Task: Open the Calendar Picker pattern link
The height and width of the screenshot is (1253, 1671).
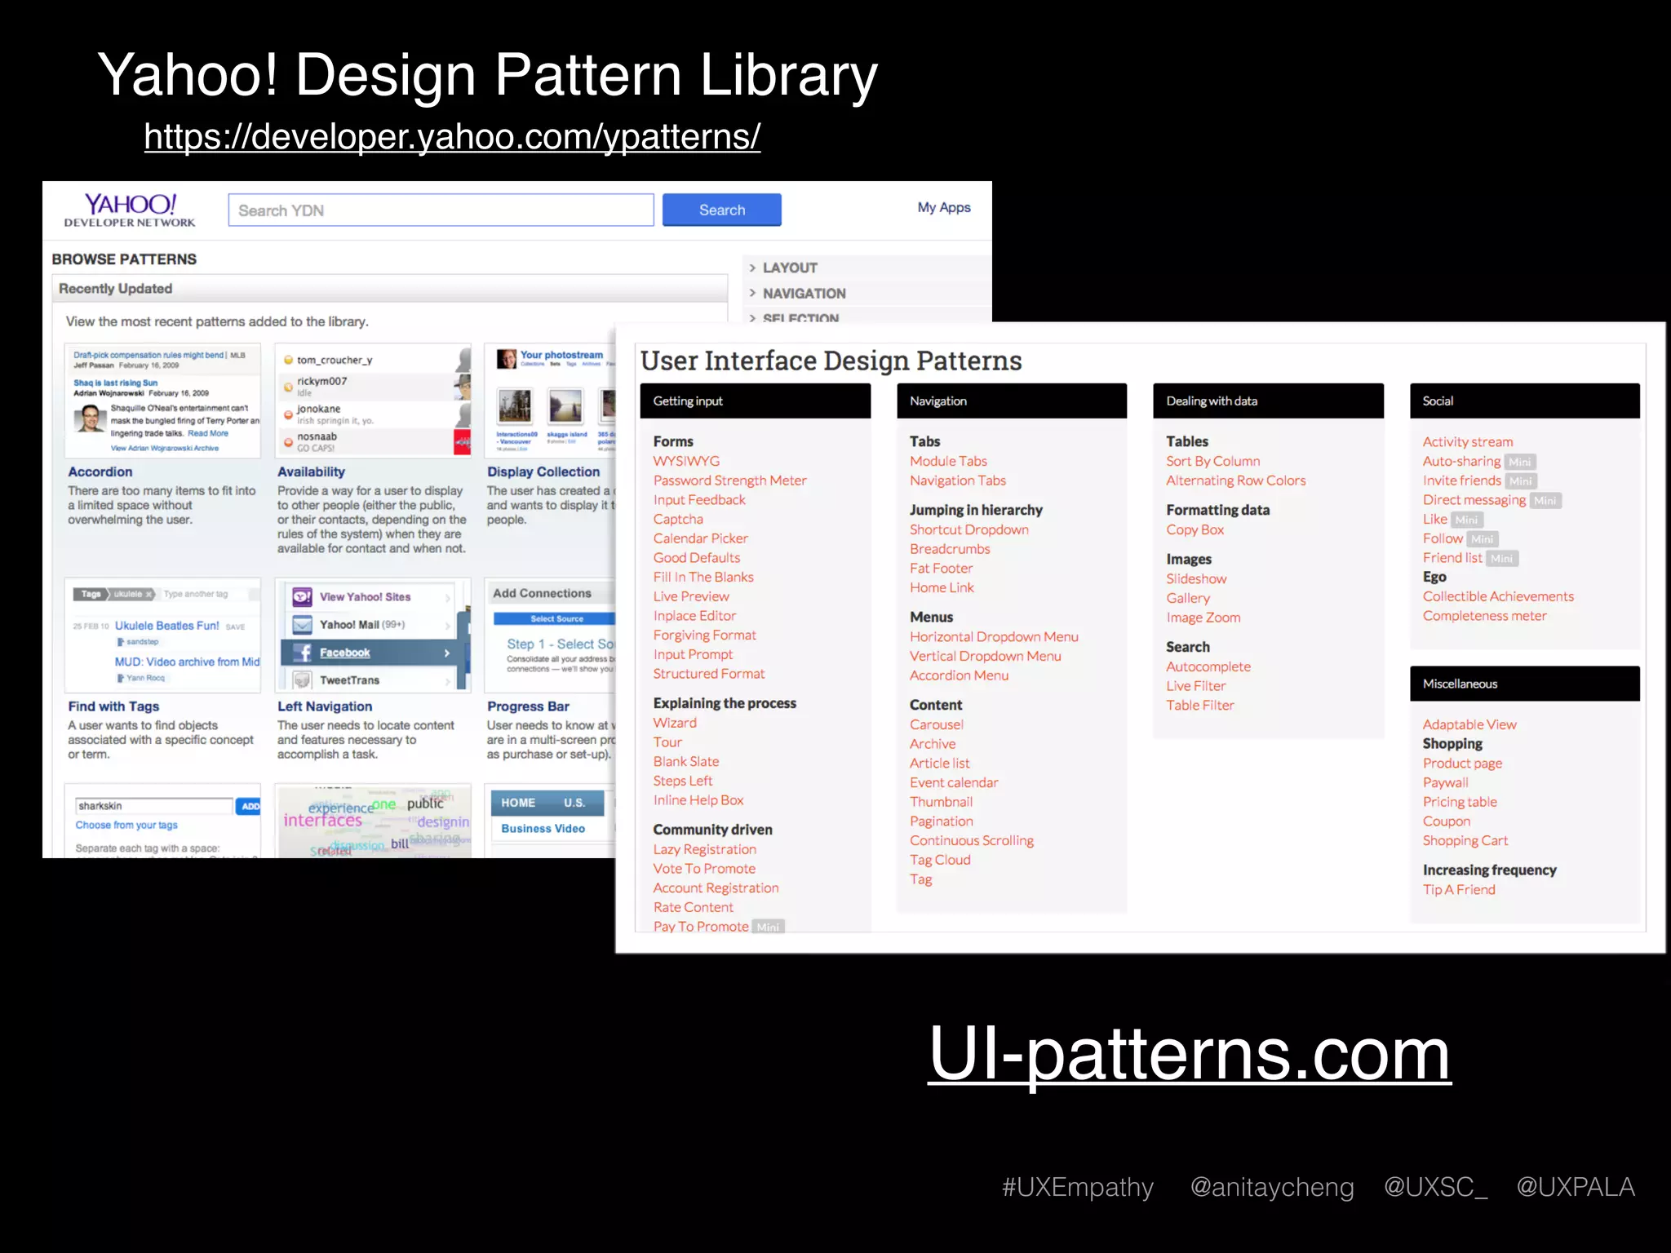Action: coord(701,538)
